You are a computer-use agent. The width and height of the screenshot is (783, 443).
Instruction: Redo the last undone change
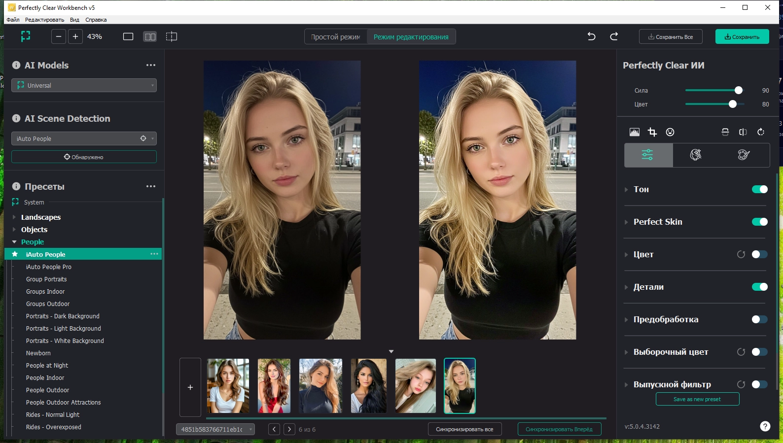click(614, 36)
